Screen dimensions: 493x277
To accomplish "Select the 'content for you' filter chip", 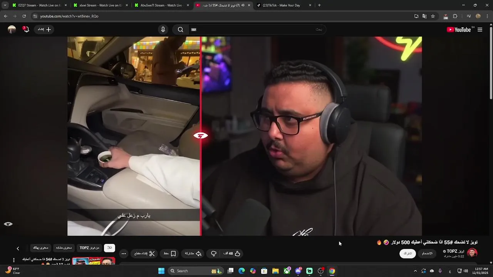I will [40, 248].
